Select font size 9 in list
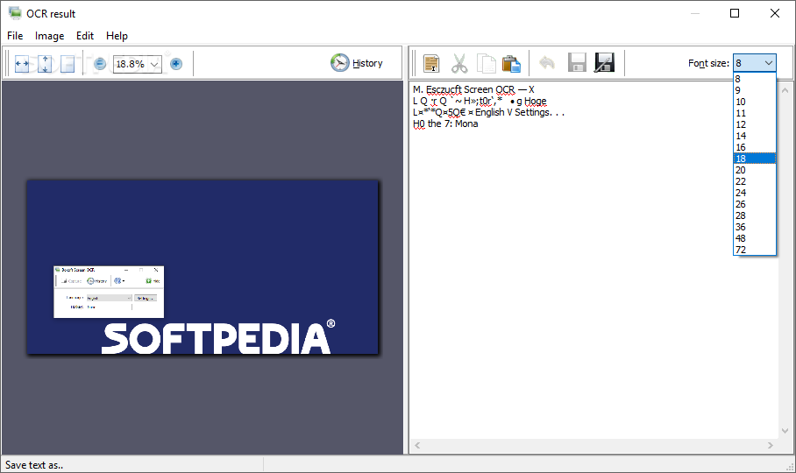Image resolution: width=796 pixels, height=473 pixels. [x=755, y=90]
